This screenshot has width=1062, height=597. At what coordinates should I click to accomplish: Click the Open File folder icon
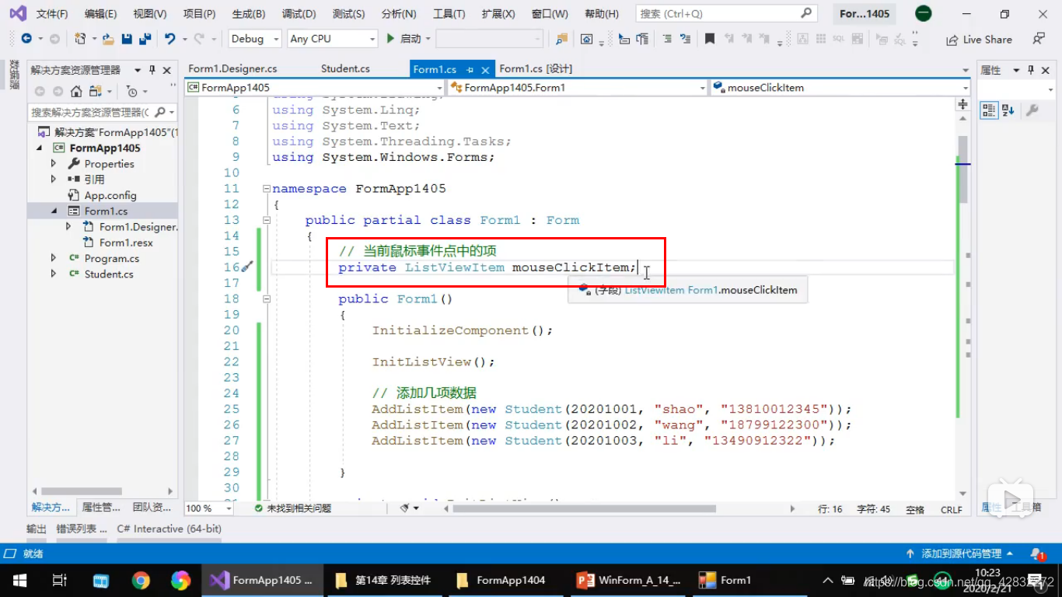[108, 39]
